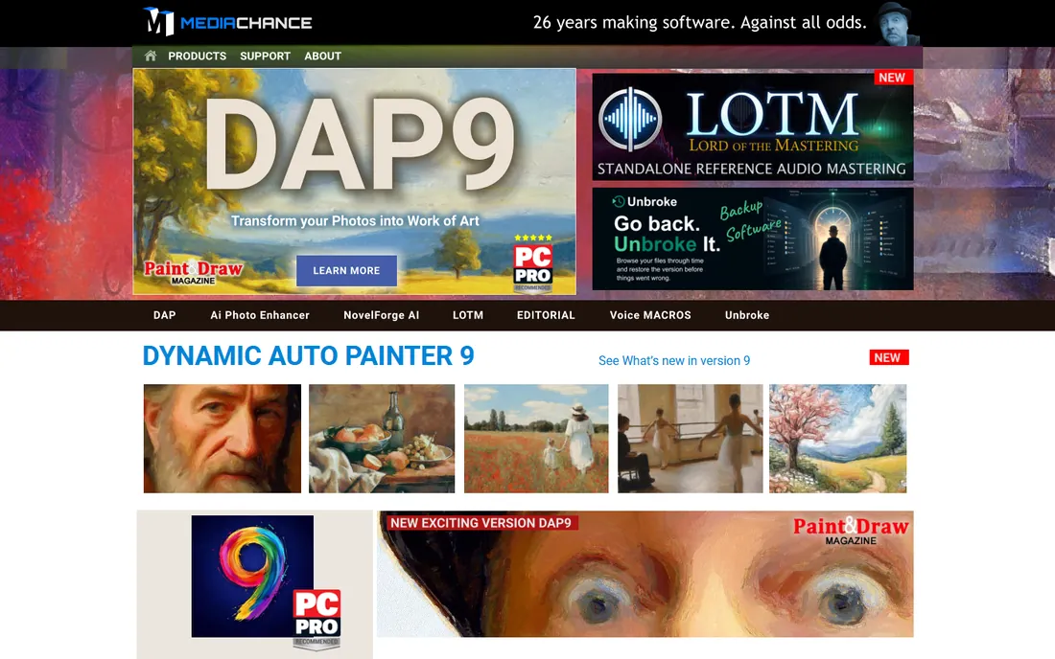This screenshot has width=1055, height=659.
Task: Open the still life fruit painting thumbnail
Action: (x=382, y=438)
